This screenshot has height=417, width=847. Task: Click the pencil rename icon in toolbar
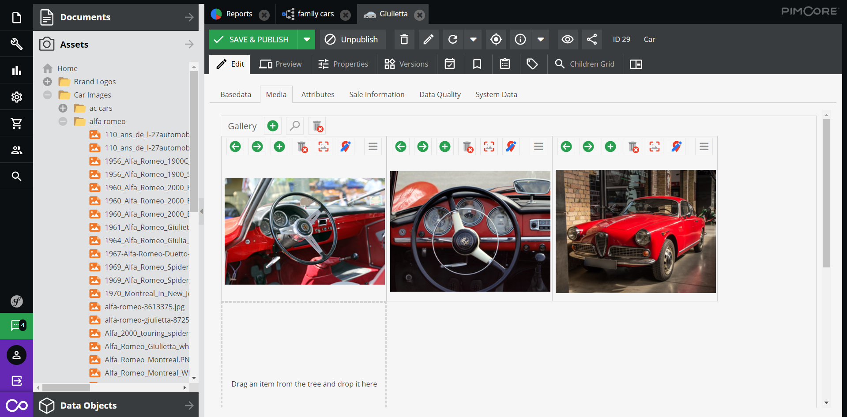[428, 39]
